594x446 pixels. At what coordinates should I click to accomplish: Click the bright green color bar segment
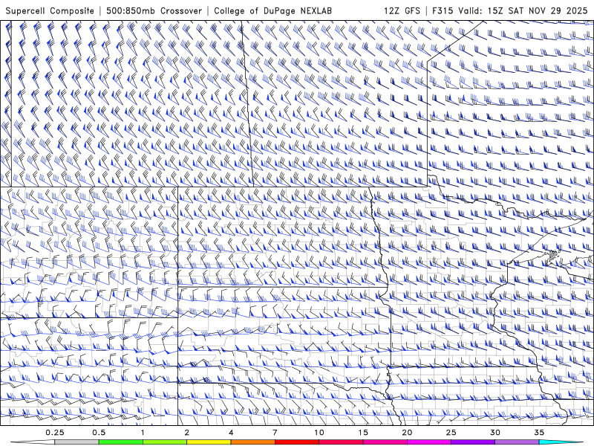[121, 442]
